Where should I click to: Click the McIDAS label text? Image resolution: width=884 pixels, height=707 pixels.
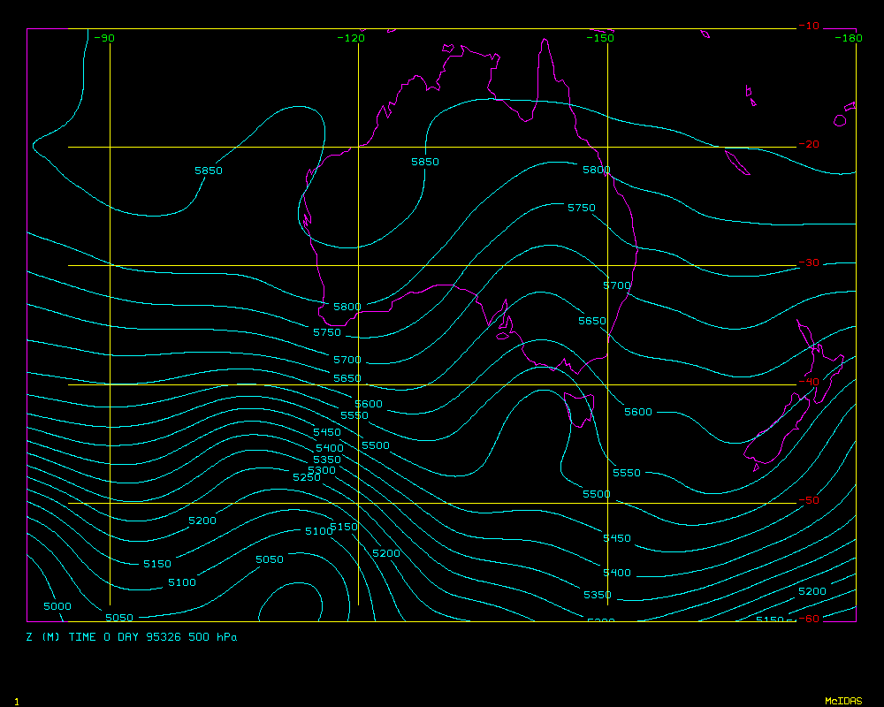(842, 701)
